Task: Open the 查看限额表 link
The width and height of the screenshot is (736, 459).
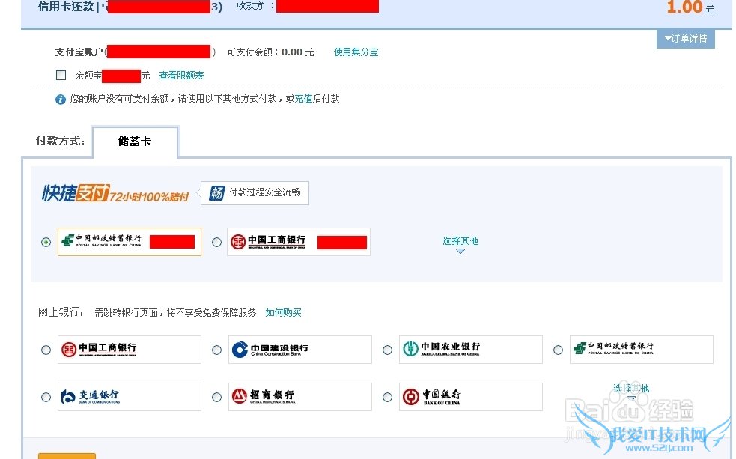Action: (181, 76)
